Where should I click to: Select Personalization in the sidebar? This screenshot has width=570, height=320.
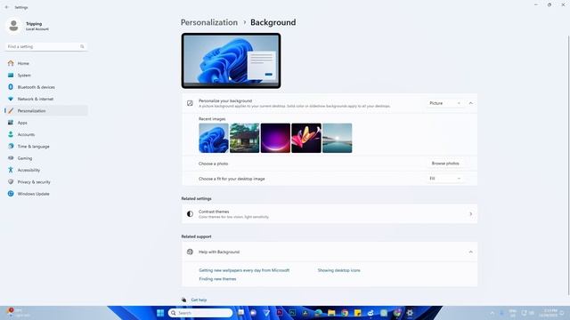(46, 110)
